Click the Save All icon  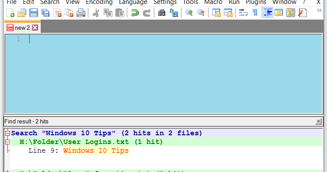pos(45,13)
